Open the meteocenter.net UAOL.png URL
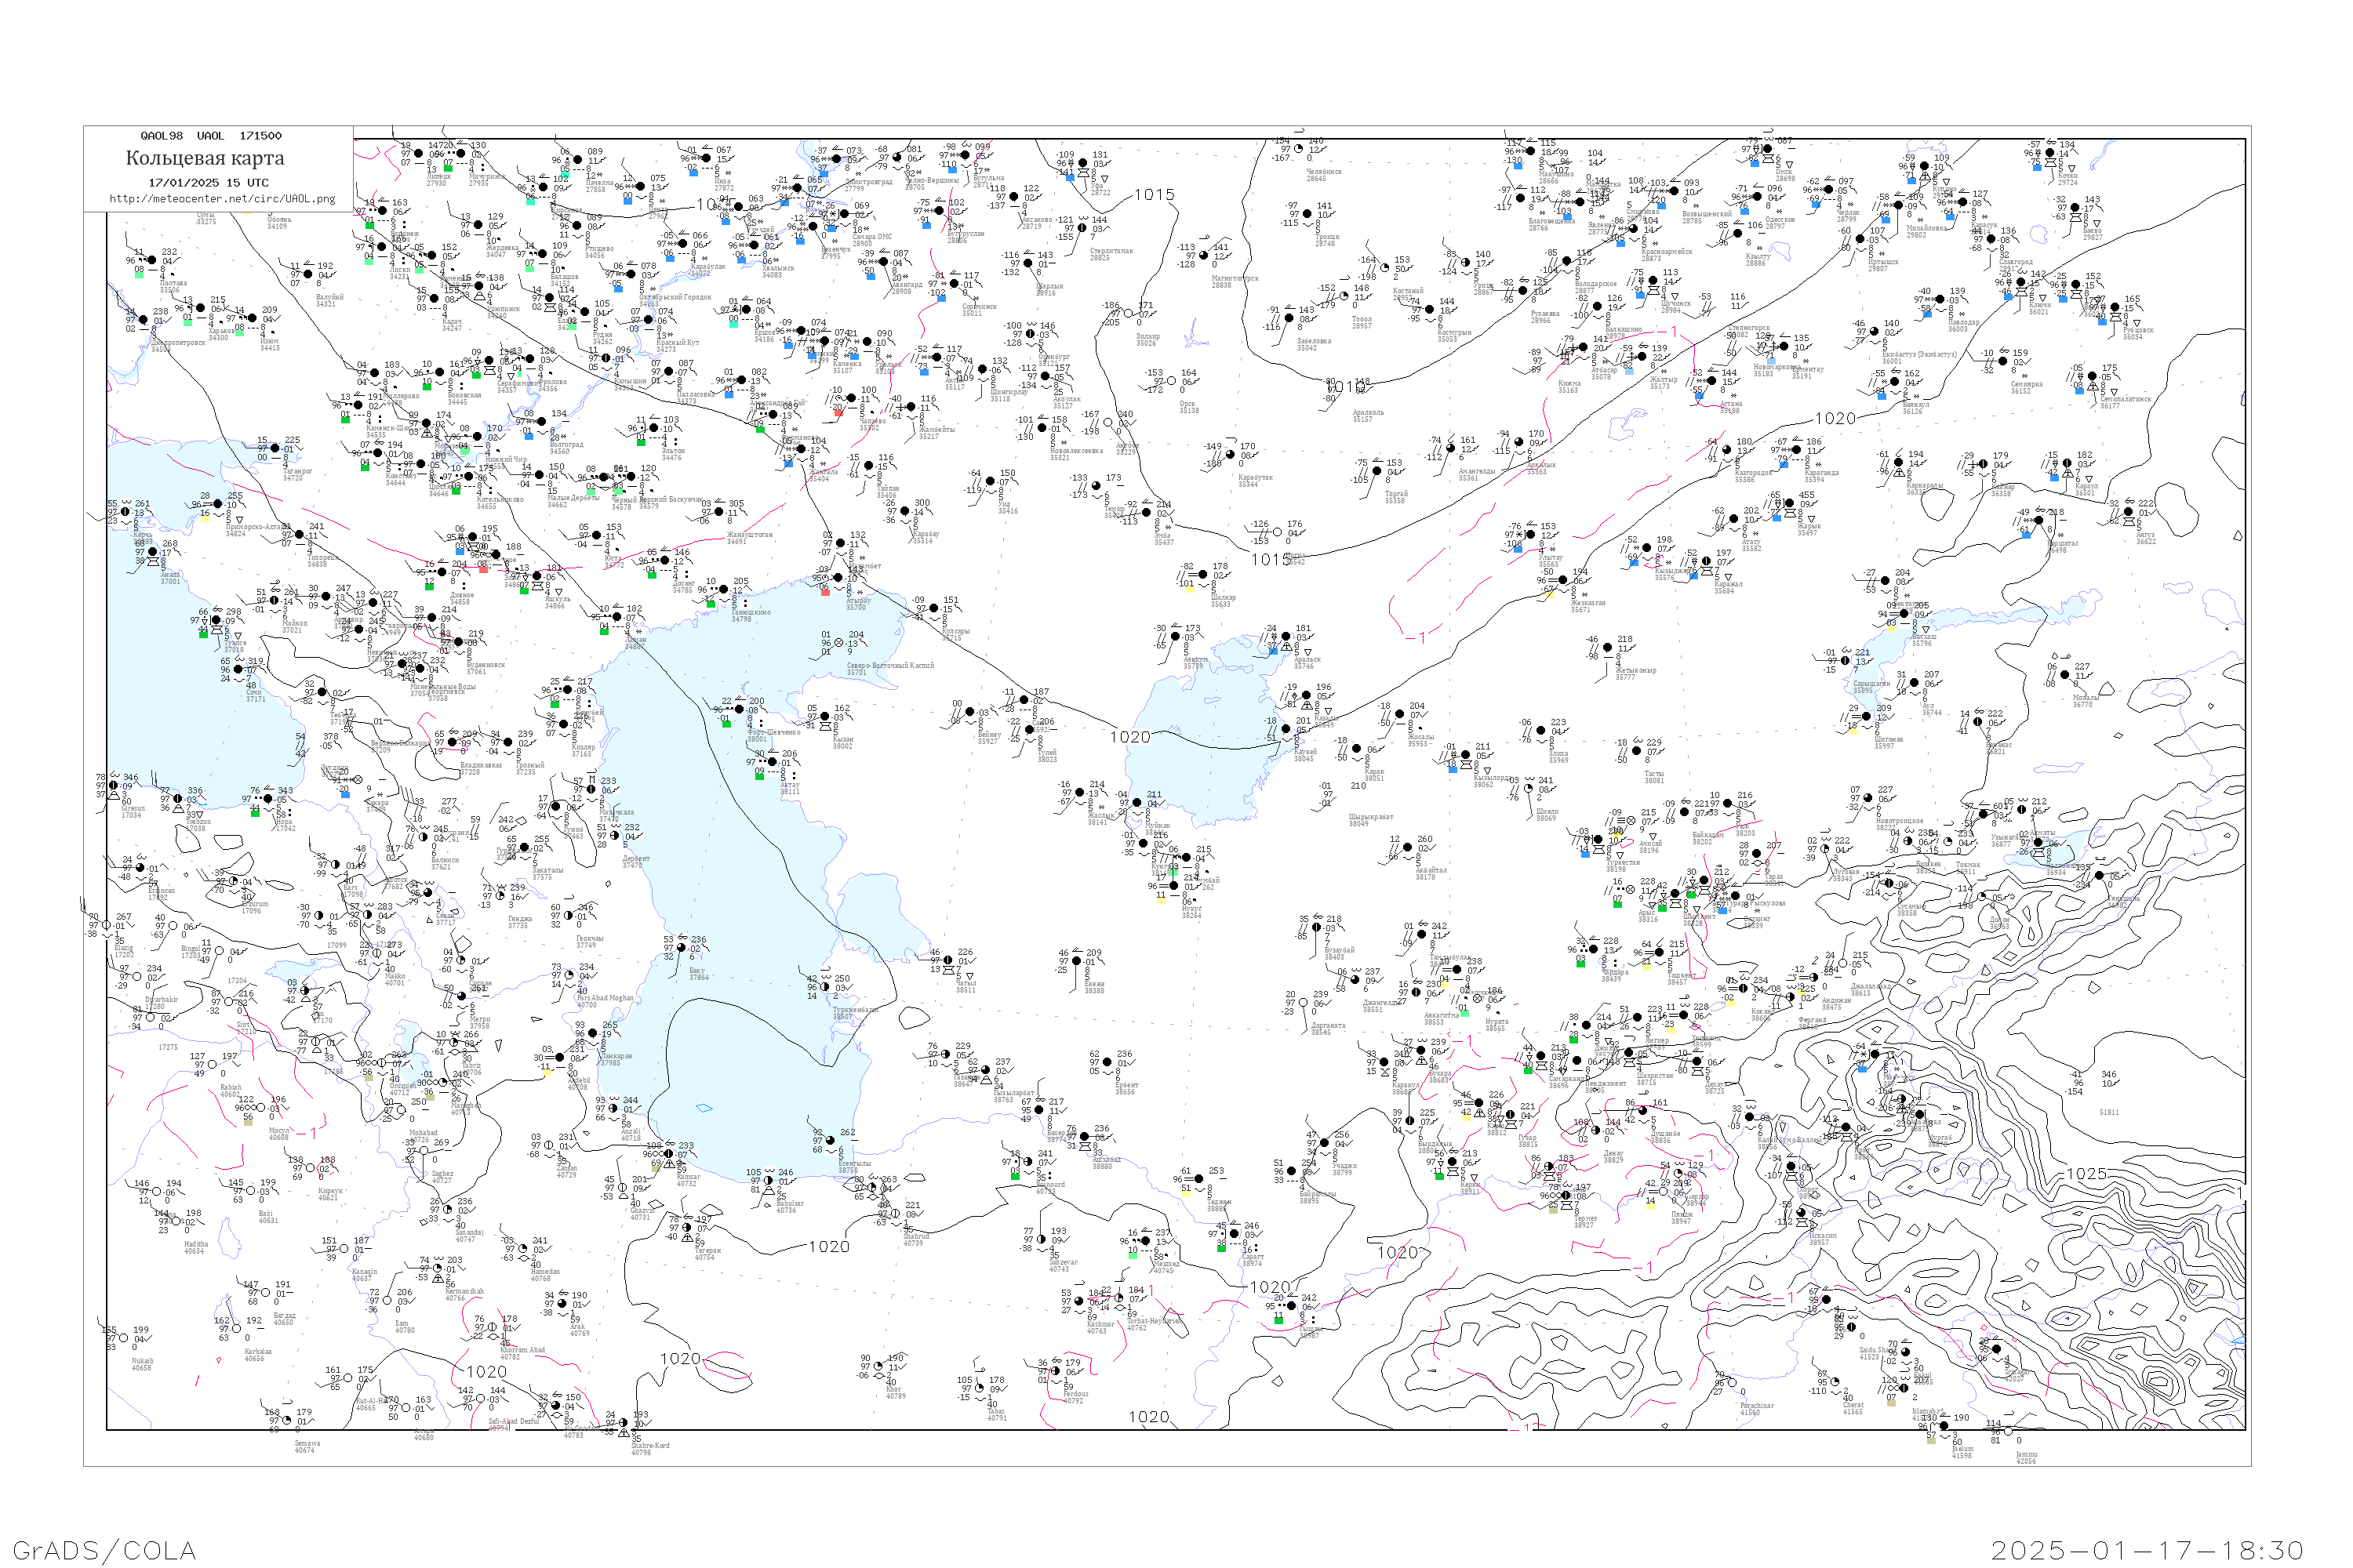 pos(222,199)
